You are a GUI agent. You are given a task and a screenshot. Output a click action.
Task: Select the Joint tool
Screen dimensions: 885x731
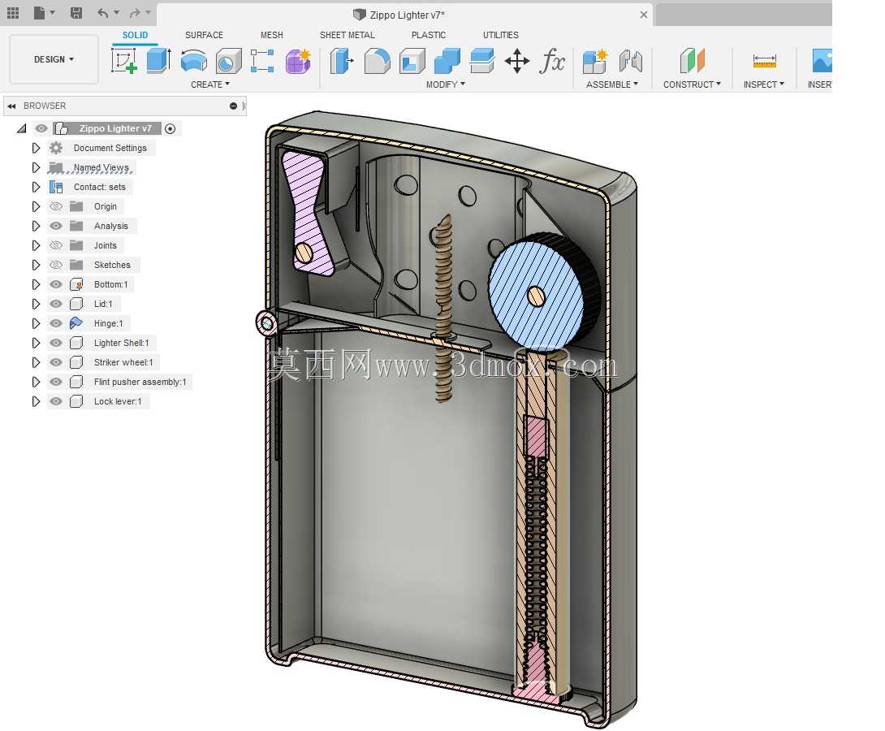(630, 60)
